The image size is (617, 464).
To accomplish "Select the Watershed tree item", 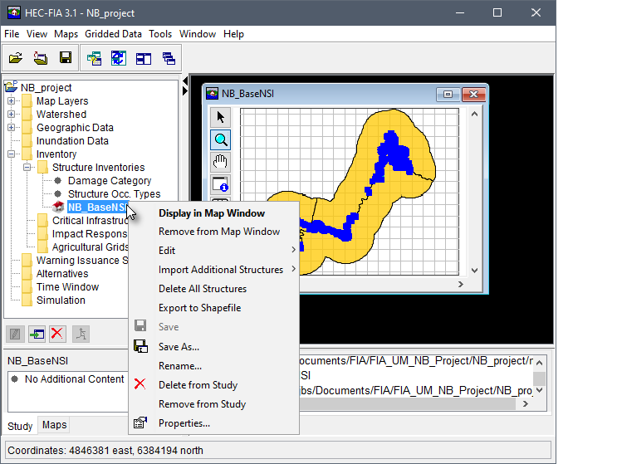I will [61, 115].
